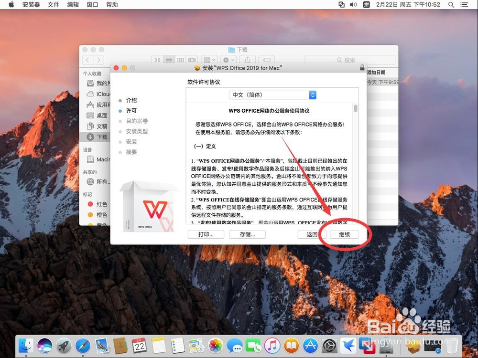Open FaceTime from the Dock
The image size is (478, 358).
(x=253, y=346)
